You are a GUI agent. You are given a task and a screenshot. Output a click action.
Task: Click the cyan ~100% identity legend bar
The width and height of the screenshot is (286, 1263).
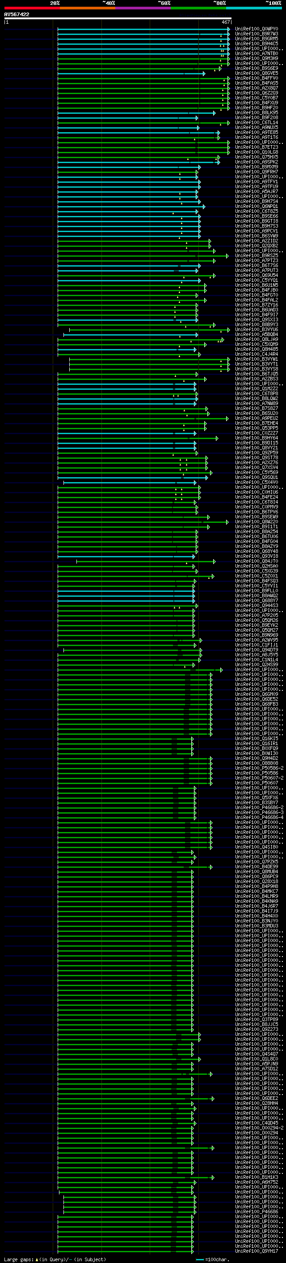tap(254, 8)
